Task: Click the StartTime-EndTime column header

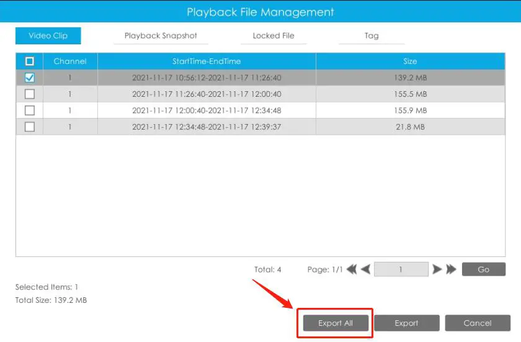Action: (x=207, y=61)
